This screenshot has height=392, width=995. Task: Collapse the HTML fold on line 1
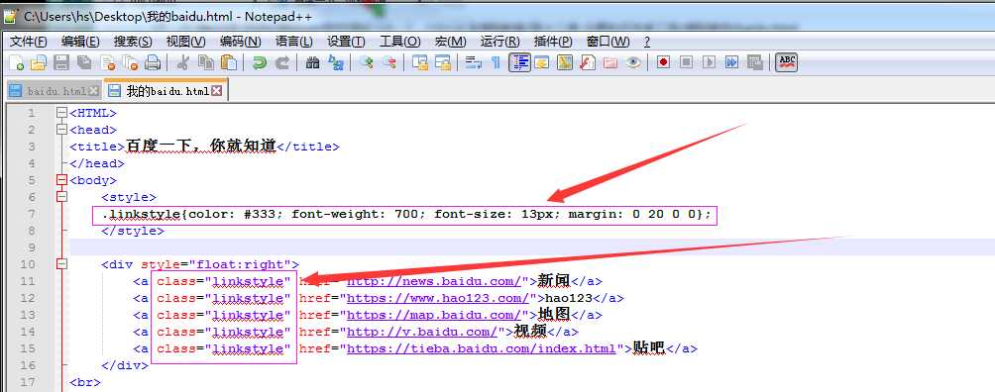60,113
